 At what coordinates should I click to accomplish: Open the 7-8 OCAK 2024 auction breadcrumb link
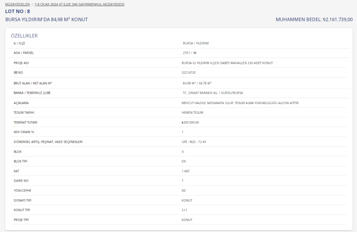coord(79,4)
